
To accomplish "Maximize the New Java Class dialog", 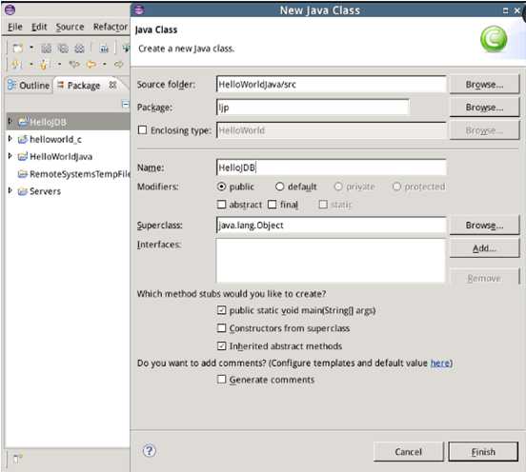I will click(505, 10).
